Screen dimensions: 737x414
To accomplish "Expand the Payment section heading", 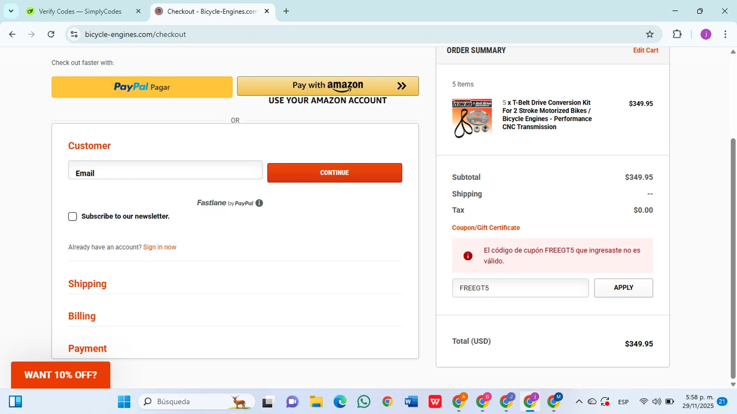I will 87,349.
